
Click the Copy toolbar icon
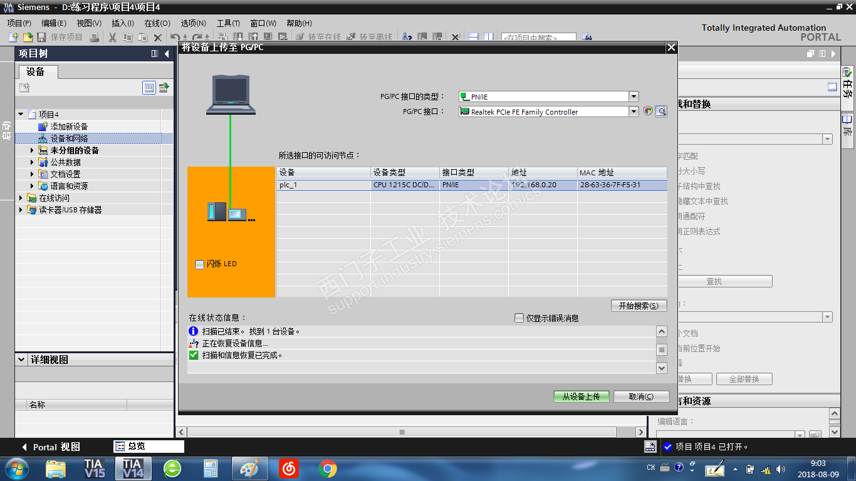pos(127,38)
